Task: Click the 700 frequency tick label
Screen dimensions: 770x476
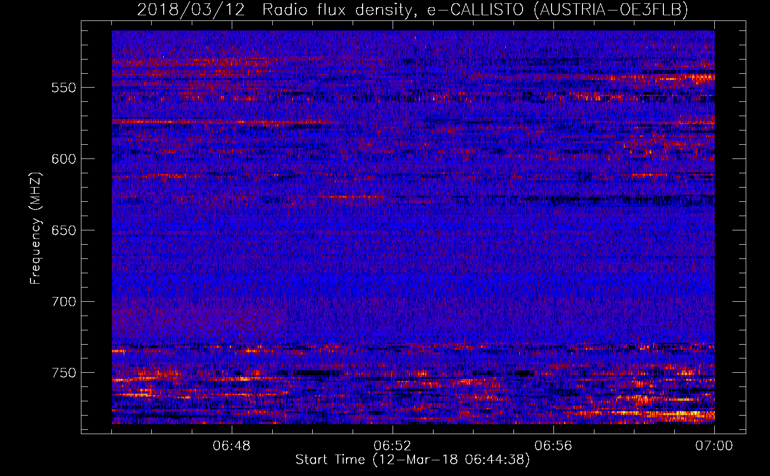Action: tap(64, 302)
